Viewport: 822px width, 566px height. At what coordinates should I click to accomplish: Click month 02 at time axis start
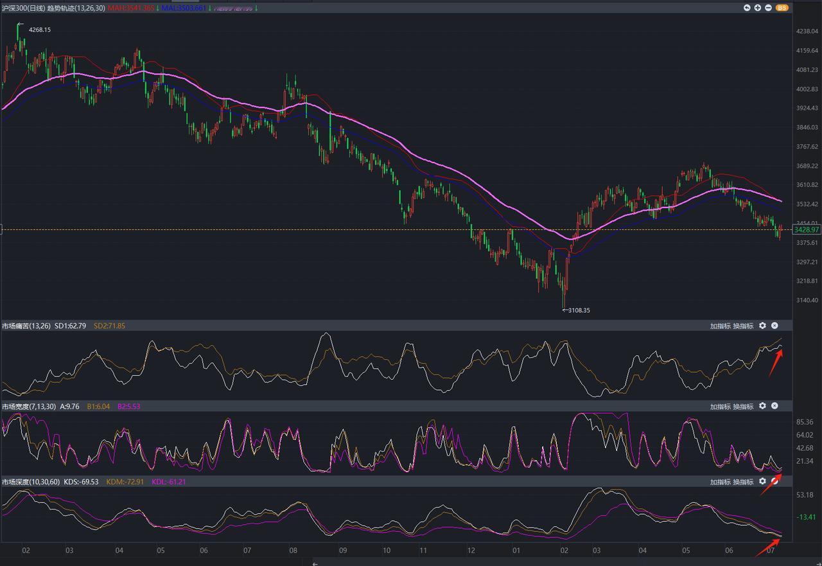[x=26, y=551]
